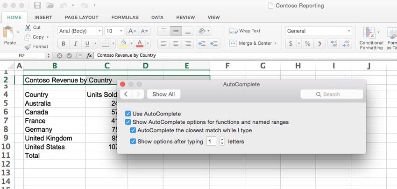Click the Italic formatting icon
This screenshot has width=397, height=189.
pyautogui.click(x=75, y=44)
